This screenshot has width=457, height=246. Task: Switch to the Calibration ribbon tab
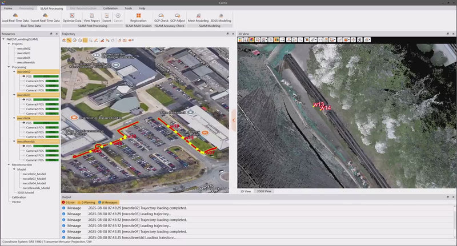111,9
